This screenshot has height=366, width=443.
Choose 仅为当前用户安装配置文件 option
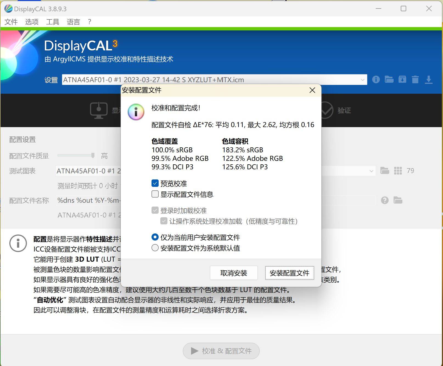coord(155,237)
